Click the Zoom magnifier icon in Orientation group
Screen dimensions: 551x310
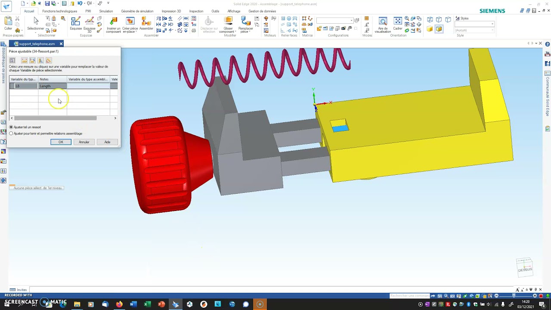(407, 19)
